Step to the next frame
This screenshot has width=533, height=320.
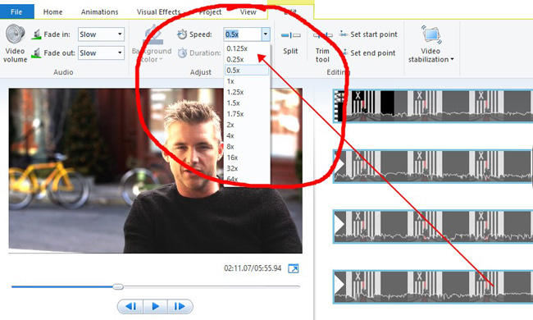(180, 306)
